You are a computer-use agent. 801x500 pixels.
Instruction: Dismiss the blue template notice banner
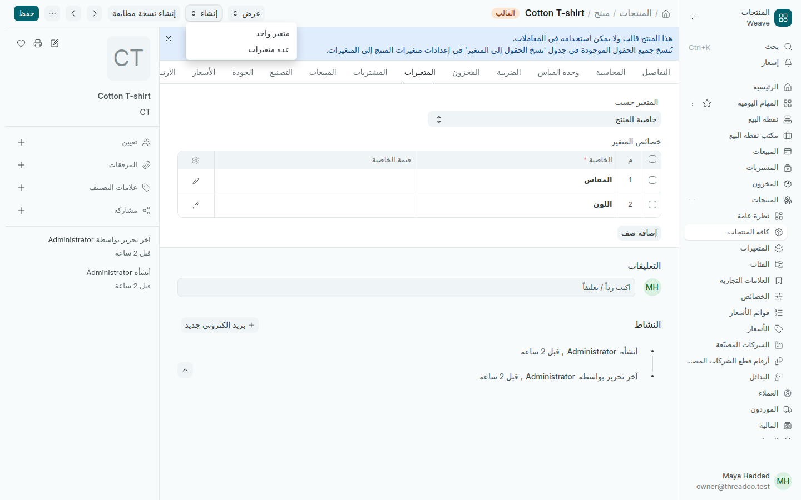click(169, 38)
